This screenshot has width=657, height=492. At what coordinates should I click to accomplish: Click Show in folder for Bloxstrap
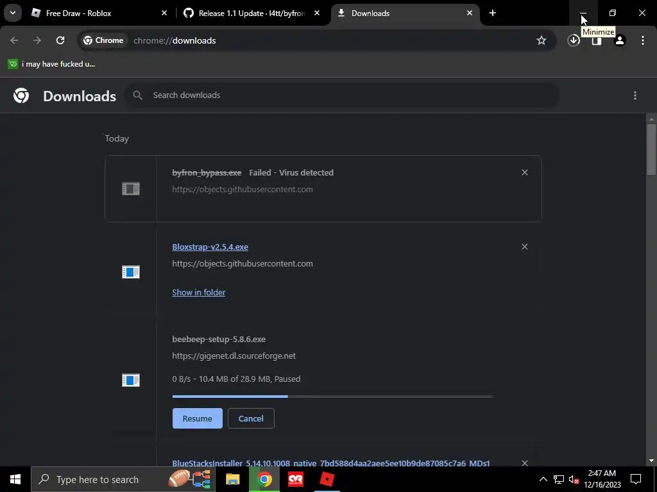pos(199,292)
